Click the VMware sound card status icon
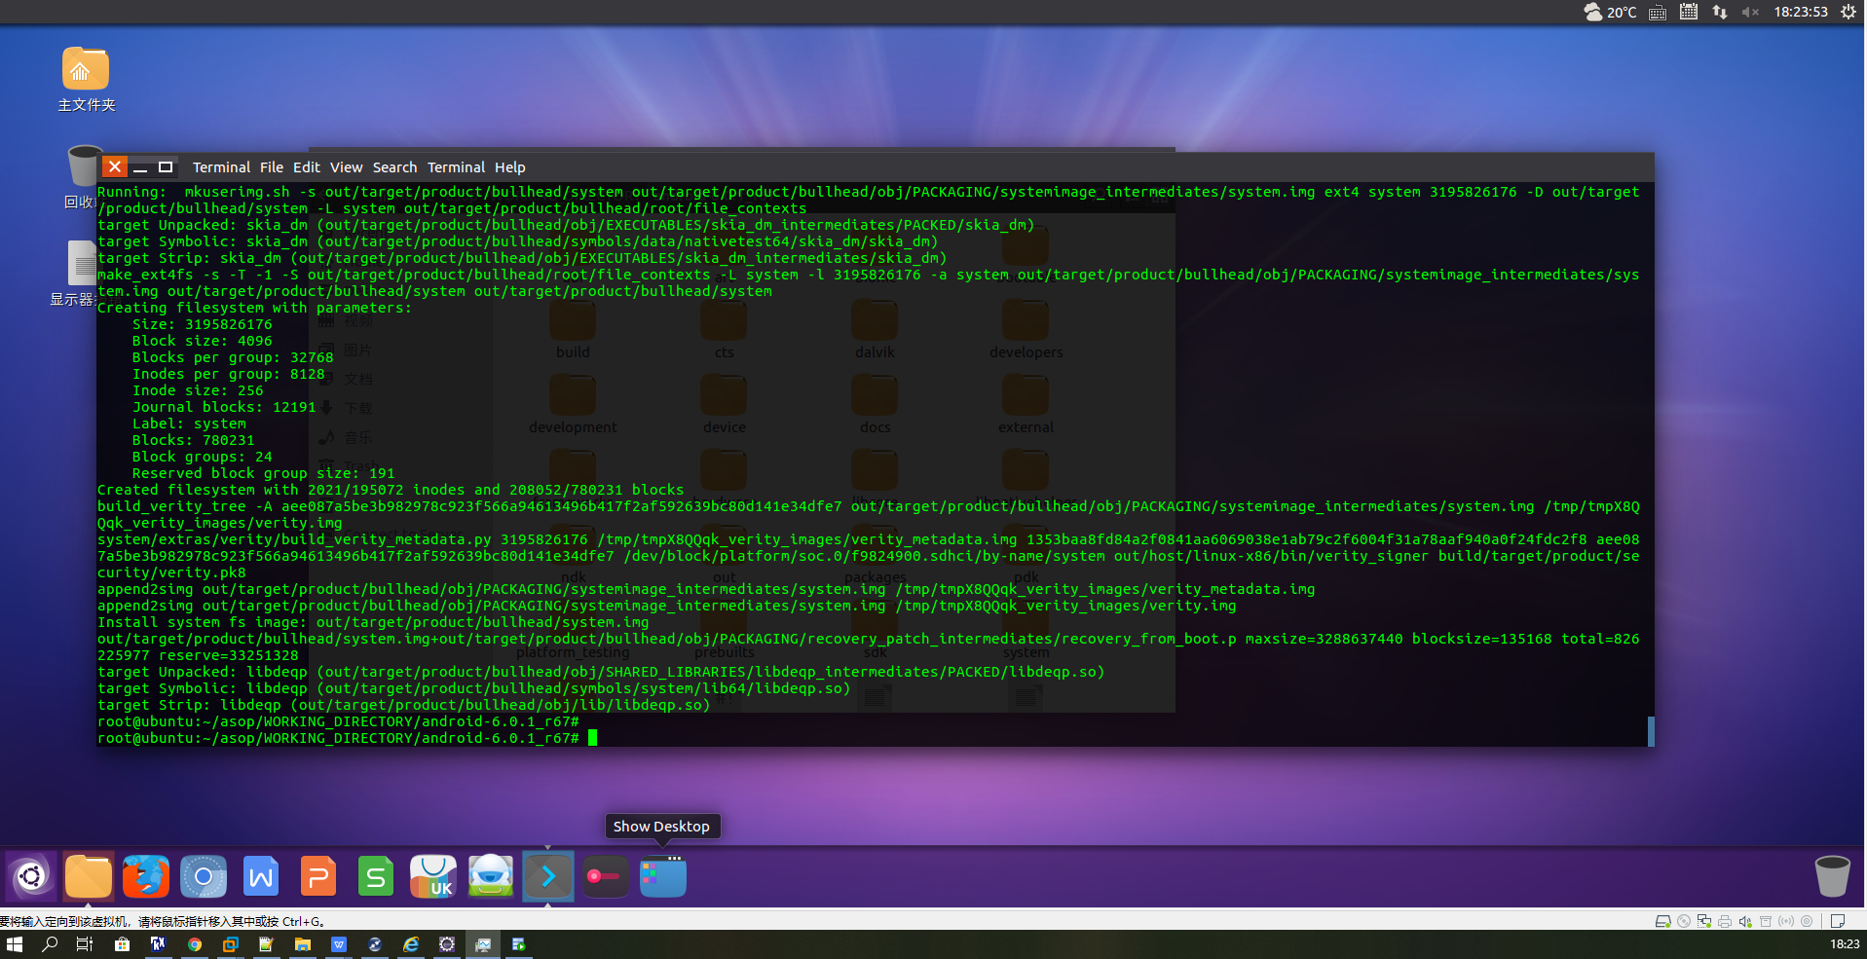The height and width of the screenshot is (959, 1867). click(x=1745, y=921)
